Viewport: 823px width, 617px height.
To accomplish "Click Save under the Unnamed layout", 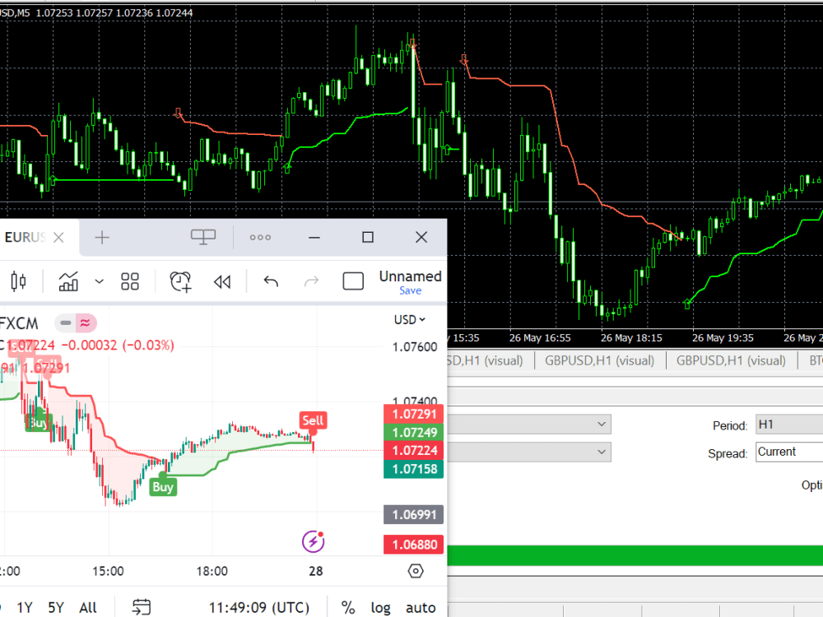I will 410,290.
